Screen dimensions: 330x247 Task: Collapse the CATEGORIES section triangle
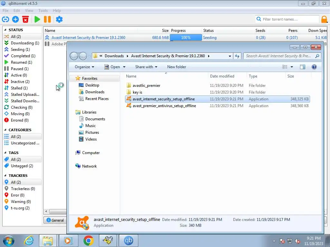(5, 130)
